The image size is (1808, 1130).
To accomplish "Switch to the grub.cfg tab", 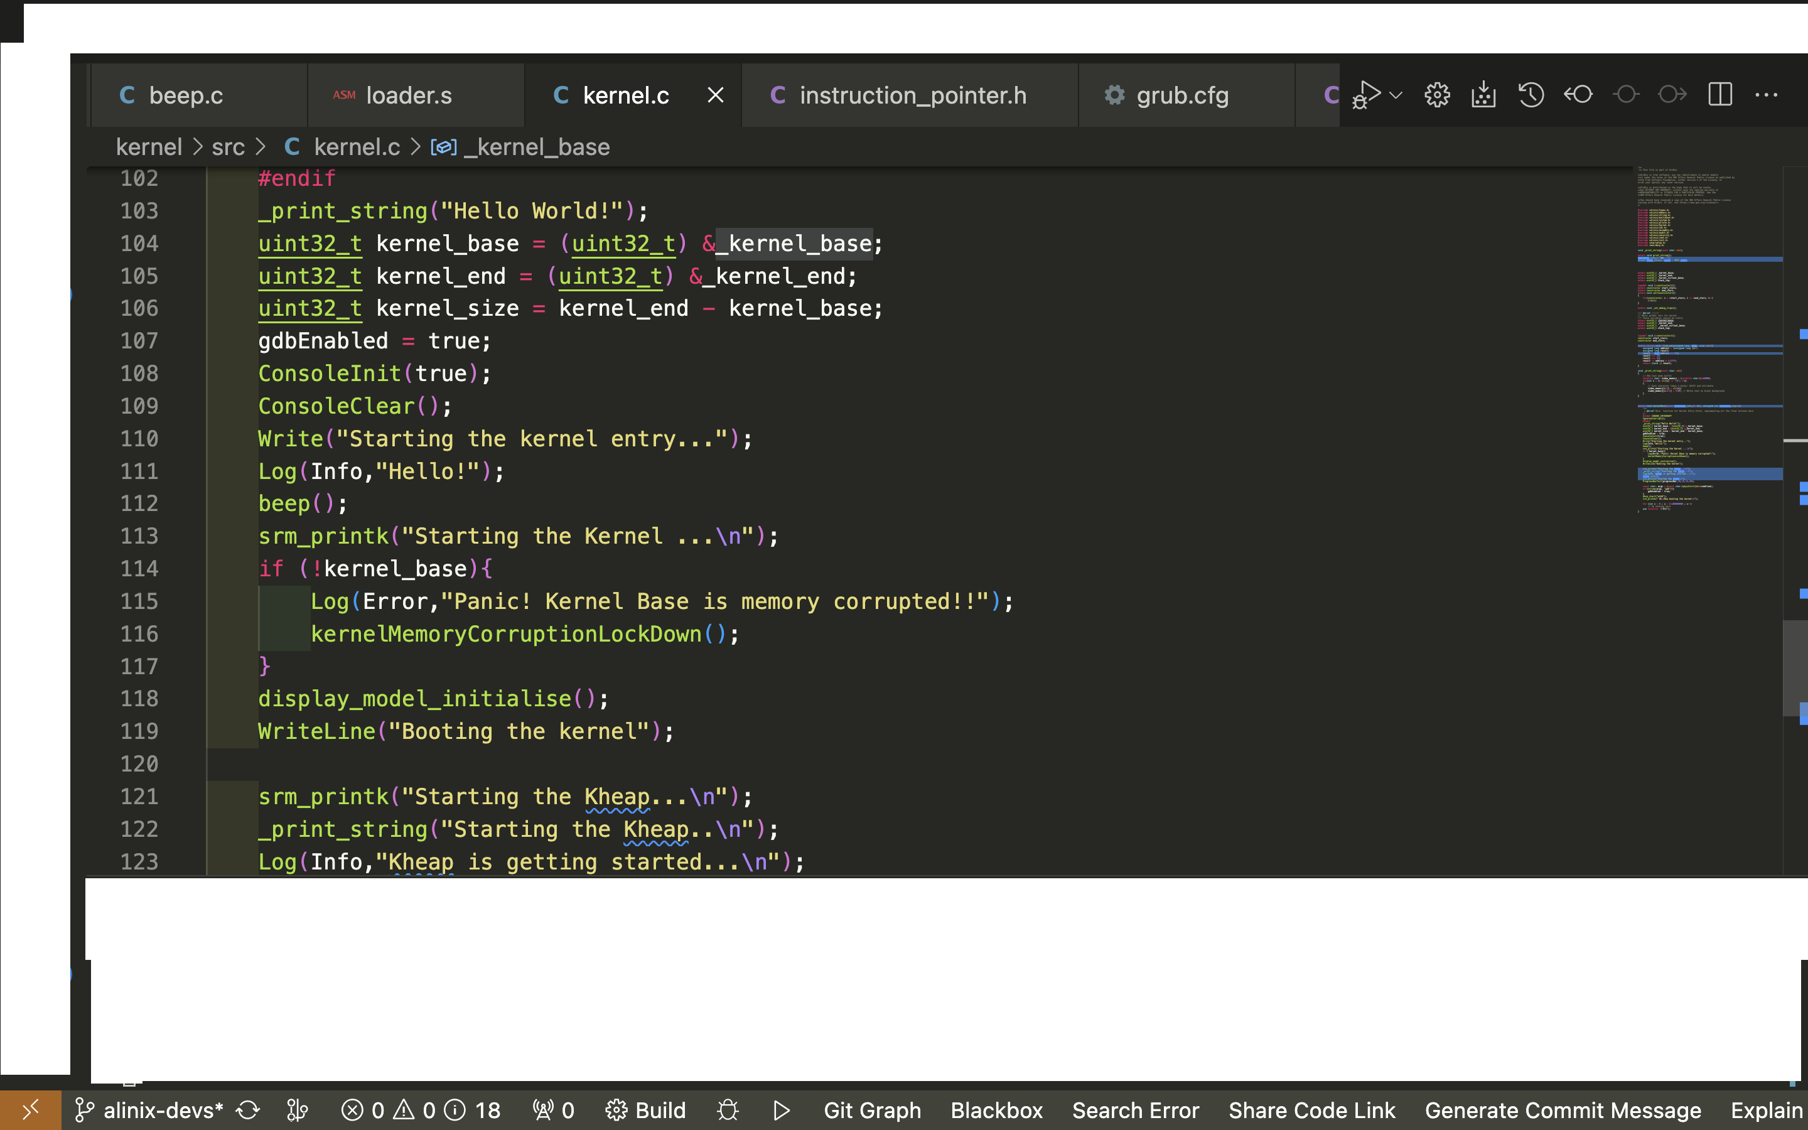I will [1186, 95].
